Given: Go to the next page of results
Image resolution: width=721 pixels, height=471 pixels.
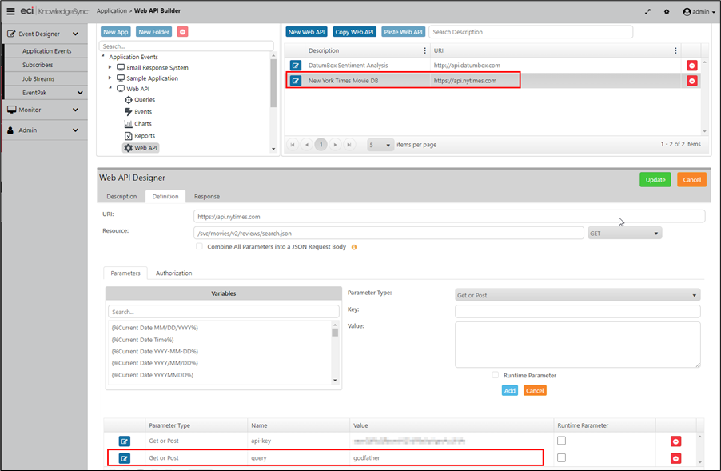Looking at the screenshot, I should click(335, 145).
